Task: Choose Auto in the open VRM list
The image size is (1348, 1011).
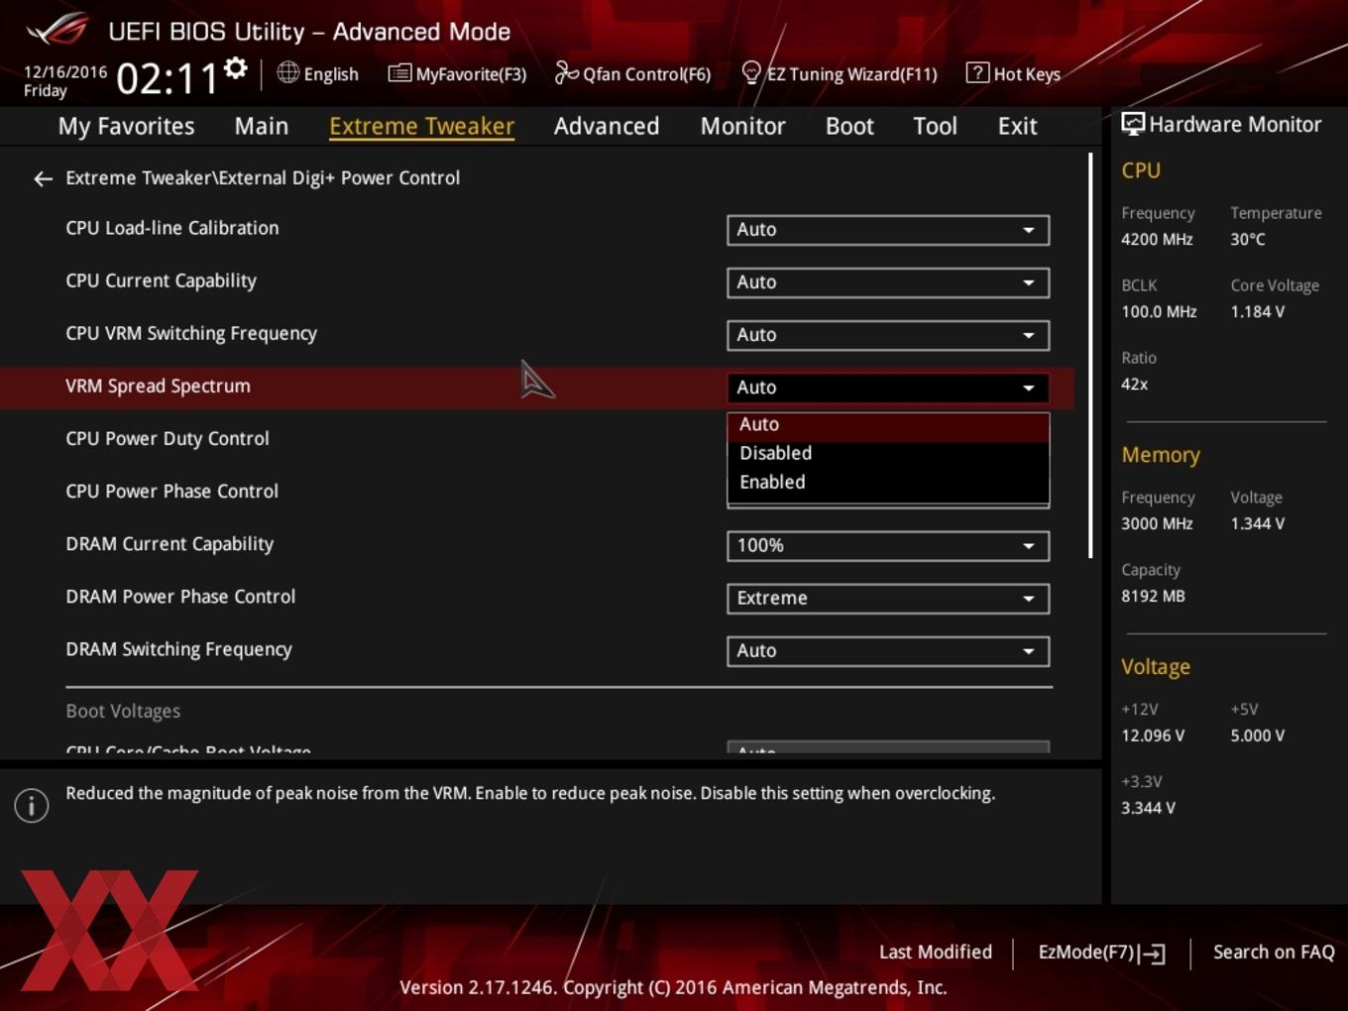Action: [888, 425]
